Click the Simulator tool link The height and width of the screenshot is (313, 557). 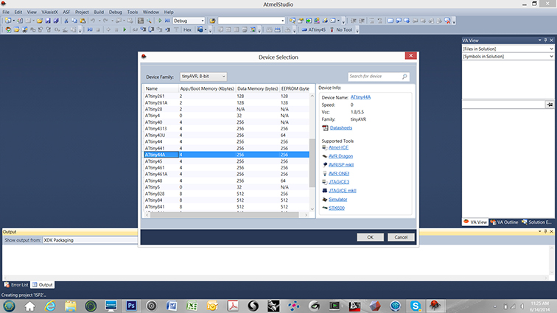337,200
